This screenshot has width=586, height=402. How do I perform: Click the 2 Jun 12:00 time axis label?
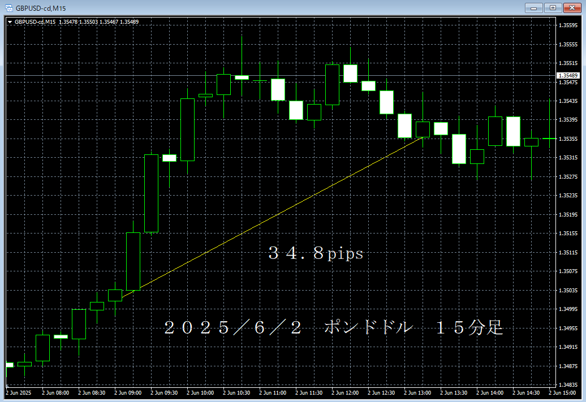(x=345, y=392)
